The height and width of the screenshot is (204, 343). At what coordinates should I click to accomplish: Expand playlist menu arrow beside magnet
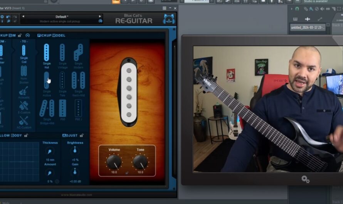tap(292, 9)
